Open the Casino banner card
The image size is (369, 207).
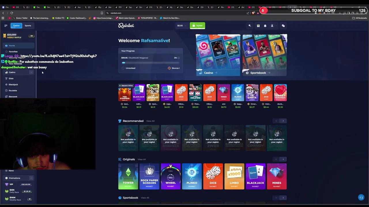point(218,55)
